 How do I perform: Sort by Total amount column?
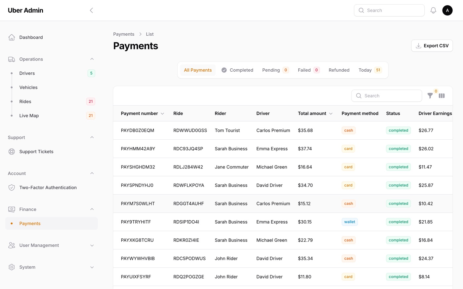click(x=315, y=113)
